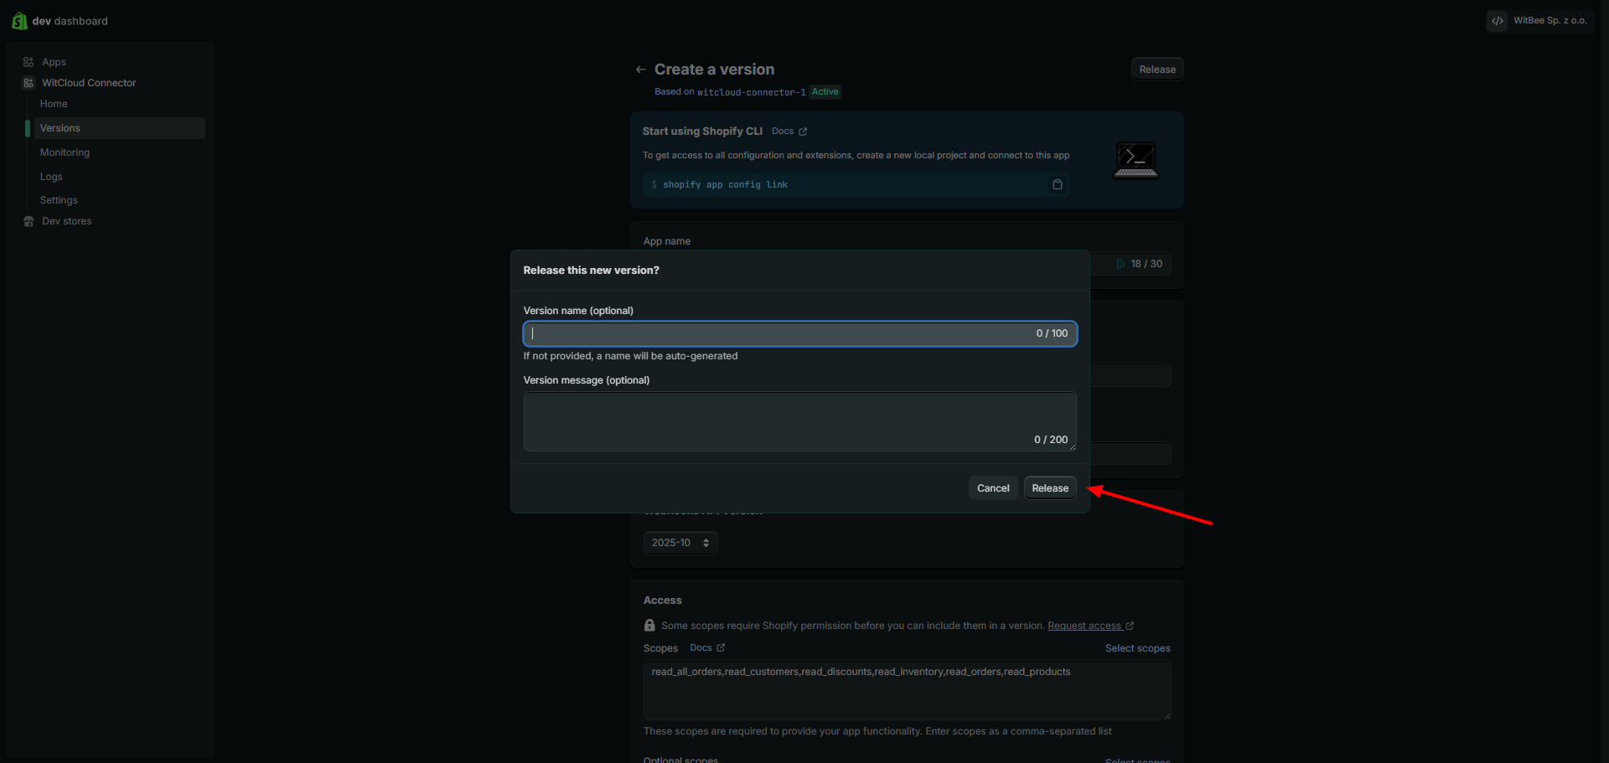The width and height of the screenshot is (1609, 763).
Task: Click the witcloud-connector-1 version name
Action: (751, 92)
